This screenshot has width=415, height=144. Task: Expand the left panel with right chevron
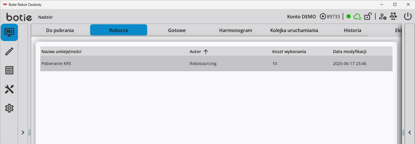[23, 132]
